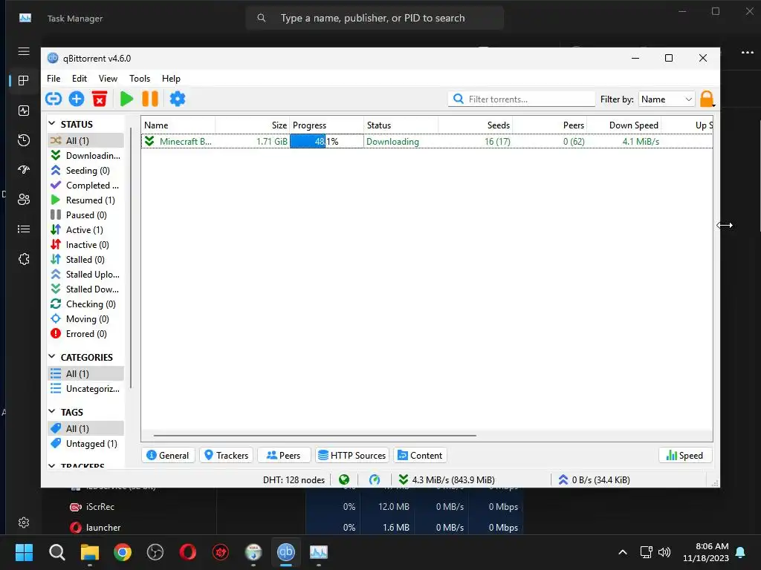Sort by the Down Speed column header

click(624, 125)
